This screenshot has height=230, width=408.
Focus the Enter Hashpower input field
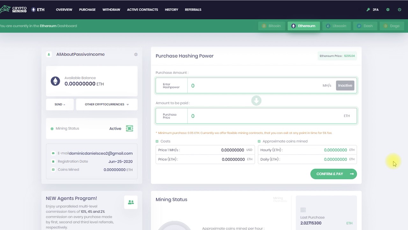(x=256, y=86)
